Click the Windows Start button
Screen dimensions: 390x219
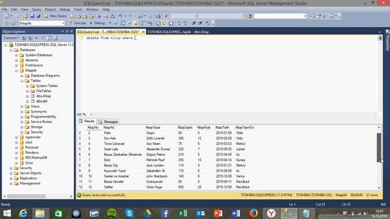(7, 214)
